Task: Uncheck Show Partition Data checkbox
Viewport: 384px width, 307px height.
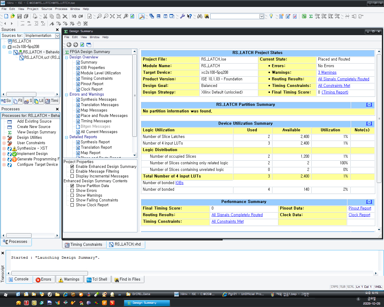Action: click(x=72, y=186)
